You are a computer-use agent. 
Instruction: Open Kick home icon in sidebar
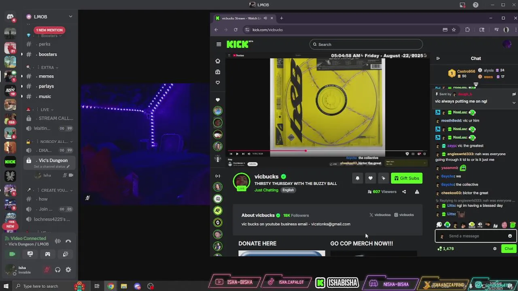pyautogui.click(x=218, y=61)
